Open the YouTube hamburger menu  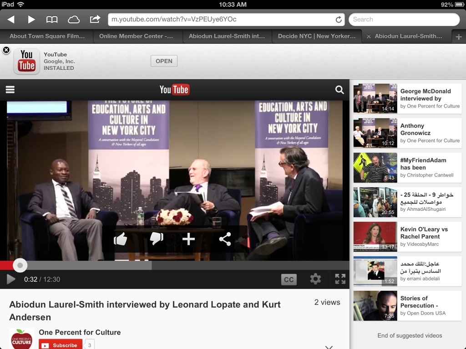(x=10, y=90)
